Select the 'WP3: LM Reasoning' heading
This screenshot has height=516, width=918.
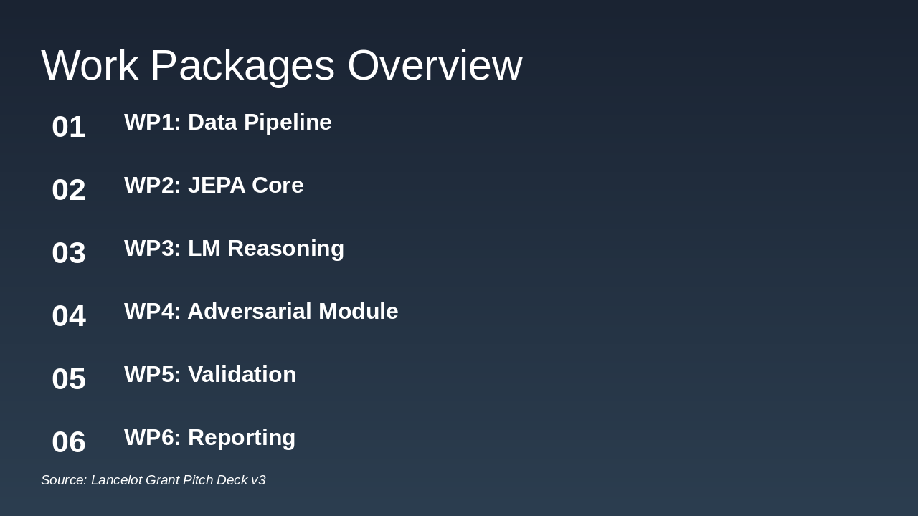pyautogui.click(x=234, y=249)
